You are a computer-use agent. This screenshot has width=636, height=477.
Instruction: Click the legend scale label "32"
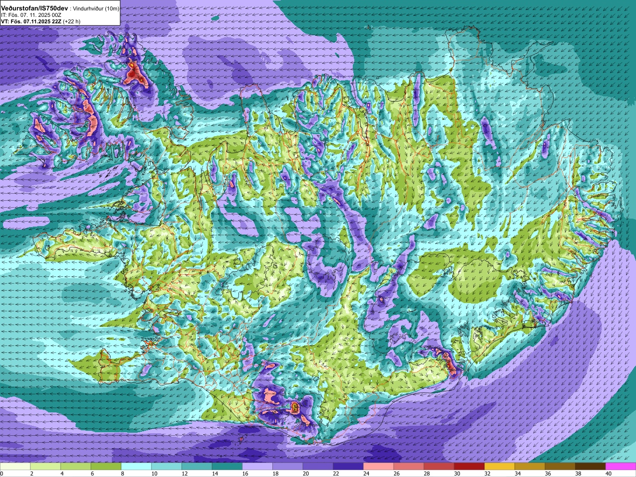click(x=487, y=474)
